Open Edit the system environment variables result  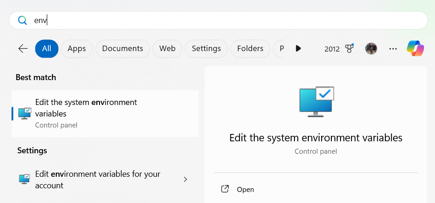coord(105,114)
